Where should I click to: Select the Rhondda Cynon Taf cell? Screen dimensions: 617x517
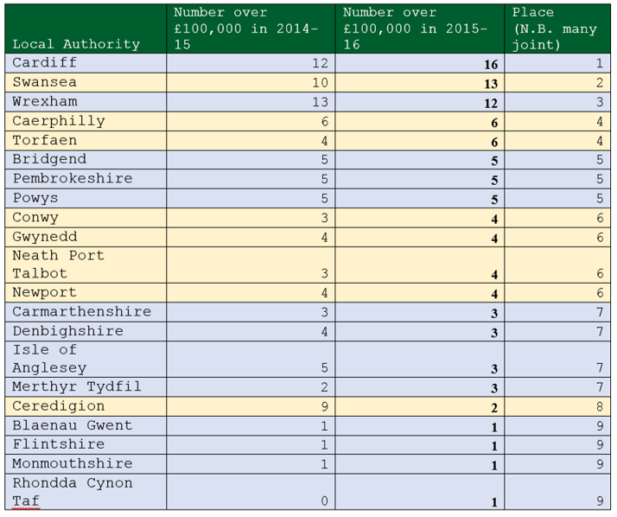73,491
